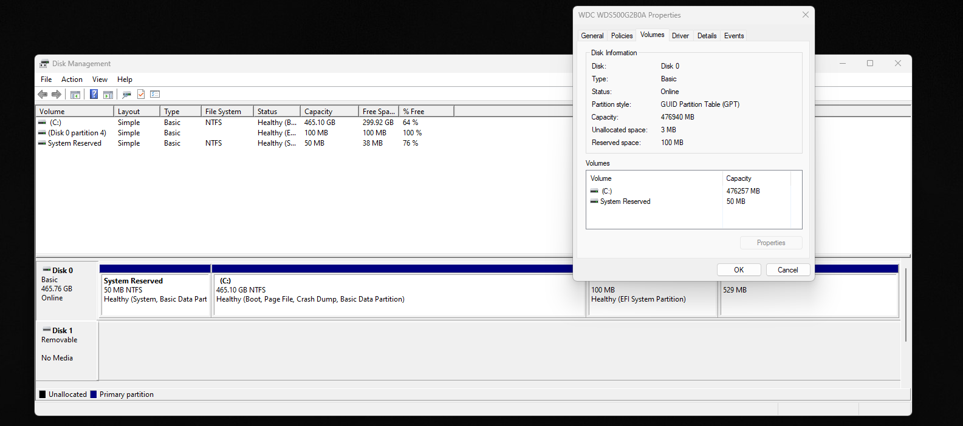Sort by the Capacity column header in volume list
This screenshot has width=963, height=426.
click(329, 112)
